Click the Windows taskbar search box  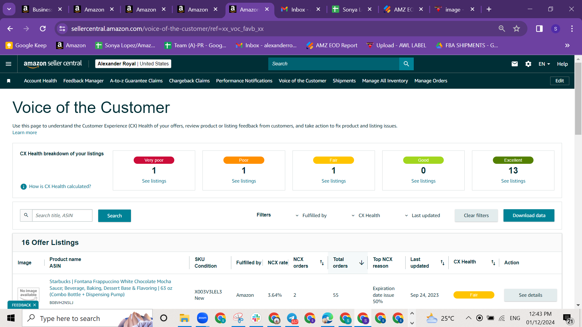(87, 318)
